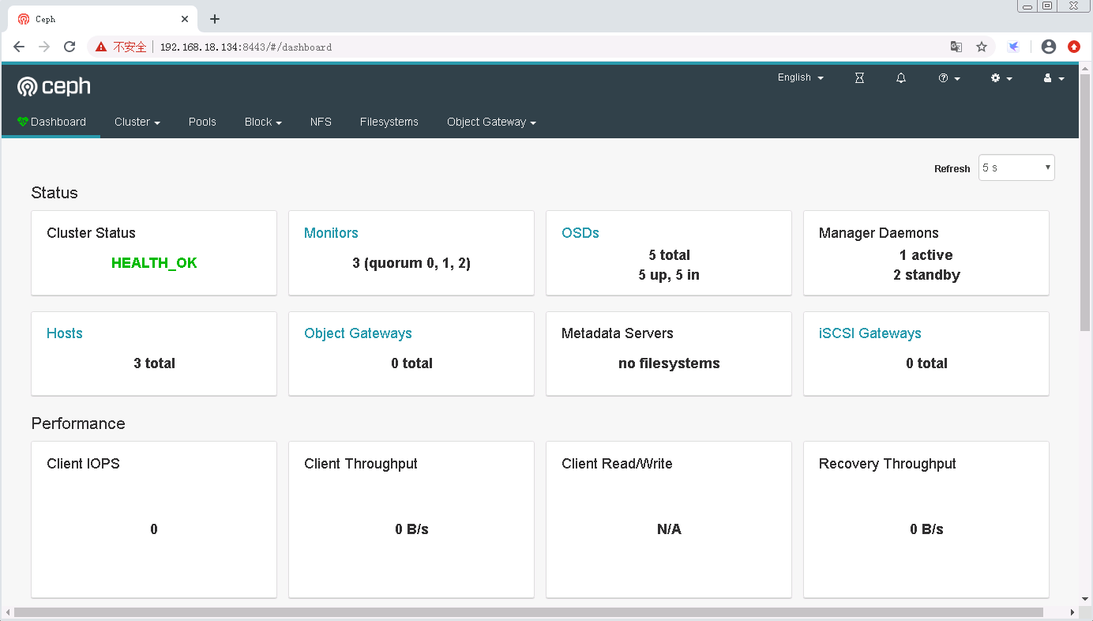The height and width of the screenshot is (621, 1093).
Task: Click the Ceph logo in header
Action: tap(54, 86)
